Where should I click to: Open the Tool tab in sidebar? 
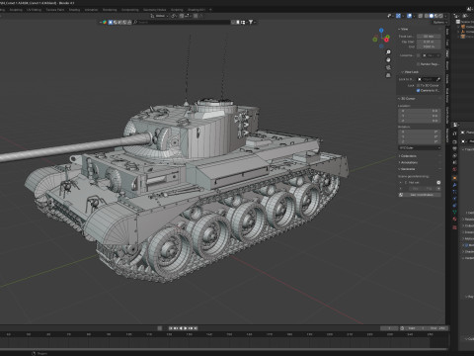coord(447,43)
